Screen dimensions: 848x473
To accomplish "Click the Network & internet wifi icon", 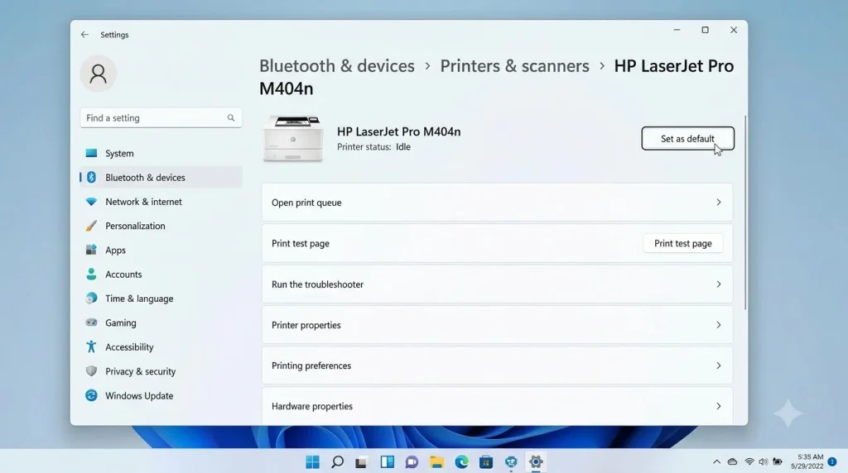I will point(91,202).
